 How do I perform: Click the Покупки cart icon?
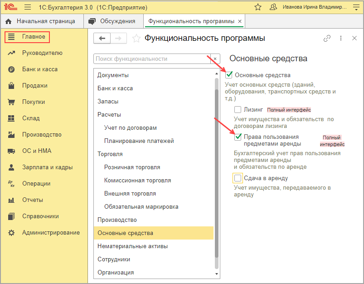coord(11,102)
